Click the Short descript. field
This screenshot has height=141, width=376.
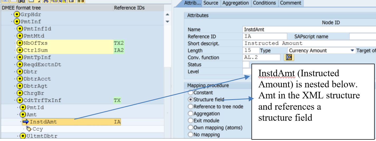[309, 43]
